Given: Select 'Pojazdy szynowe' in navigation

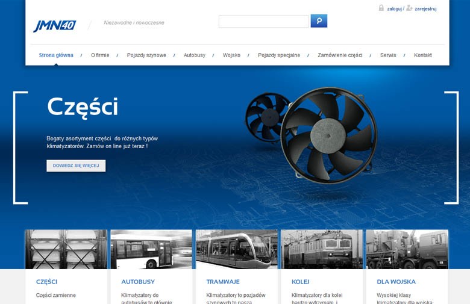Looking at the screenshot, I should point(146,55).
